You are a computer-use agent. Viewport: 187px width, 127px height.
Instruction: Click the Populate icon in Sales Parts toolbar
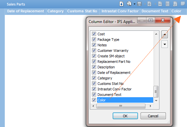(x=121, y=4)
